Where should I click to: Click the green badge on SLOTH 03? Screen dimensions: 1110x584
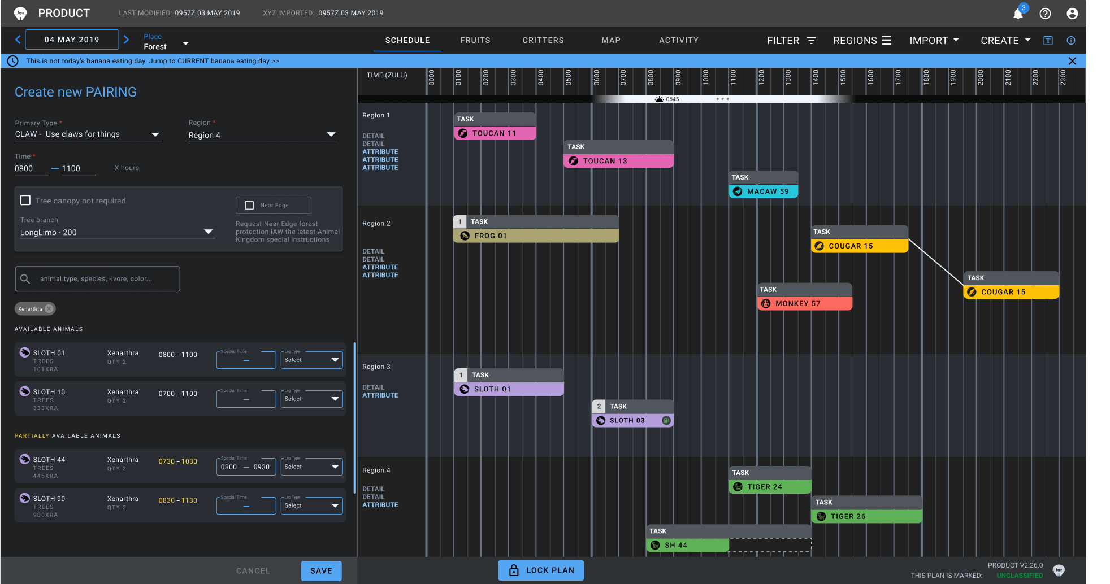(666, 421)
